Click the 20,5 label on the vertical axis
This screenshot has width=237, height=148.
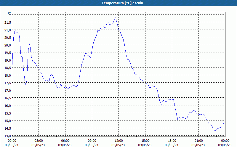[8, 38]
